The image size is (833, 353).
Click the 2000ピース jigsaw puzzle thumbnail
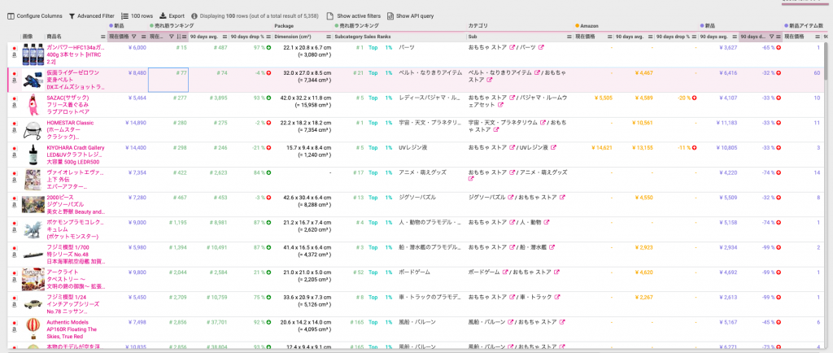coord(33,204)
